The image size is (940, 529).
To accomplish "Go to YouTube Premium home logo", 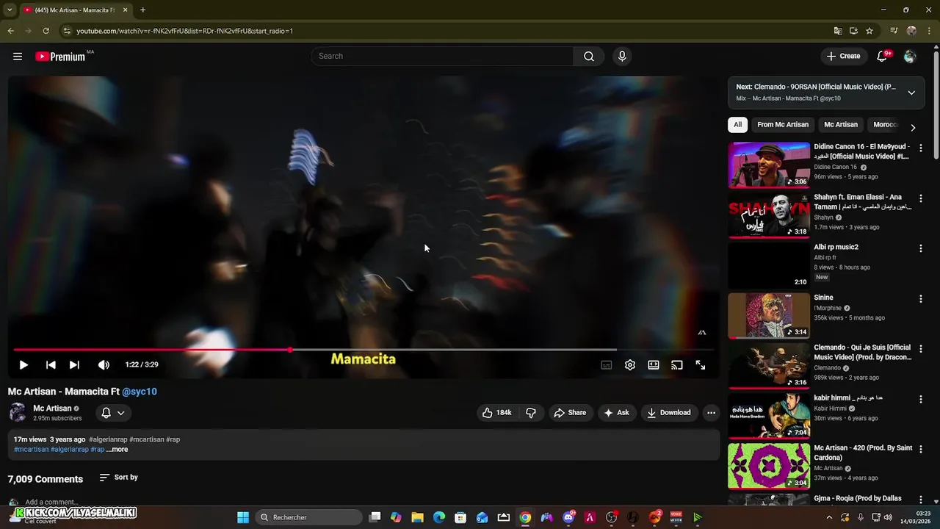I will [60, 57].
